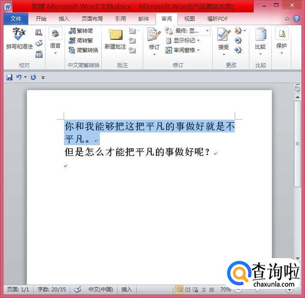This screenshot has height=298, width=305.
Task: Expand the reject change dropdown arrow
Action: pyautogui.click(x=245, y=31)
